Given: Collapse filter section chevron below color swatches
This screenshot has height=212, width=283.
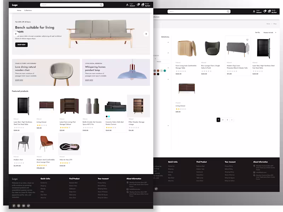Looking at the screenshot, I should pos(168,79).
